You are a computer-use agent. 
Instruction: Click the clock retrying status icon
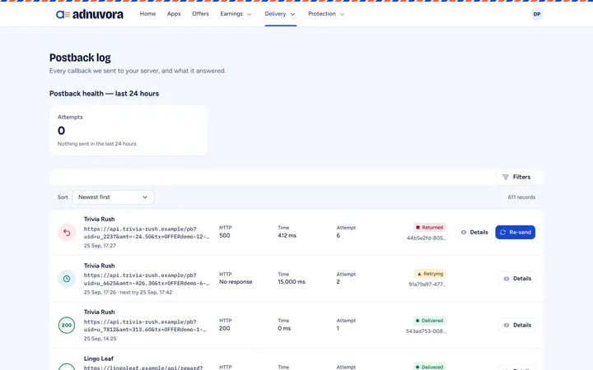click(x=67, y=279)
